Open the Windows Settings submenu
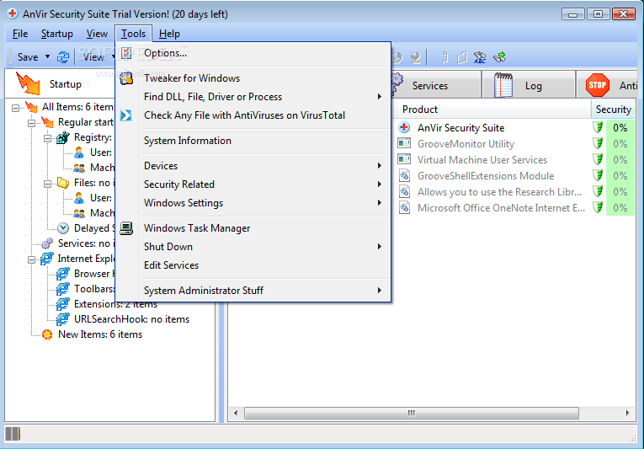 253,203
